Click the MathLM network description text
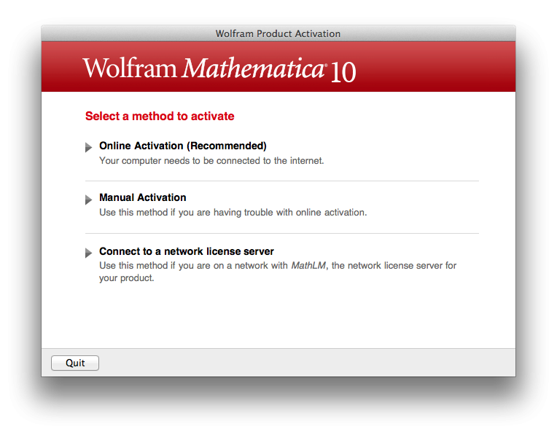The width and height of the screenshot is (557, 434). tap(278, 272)
